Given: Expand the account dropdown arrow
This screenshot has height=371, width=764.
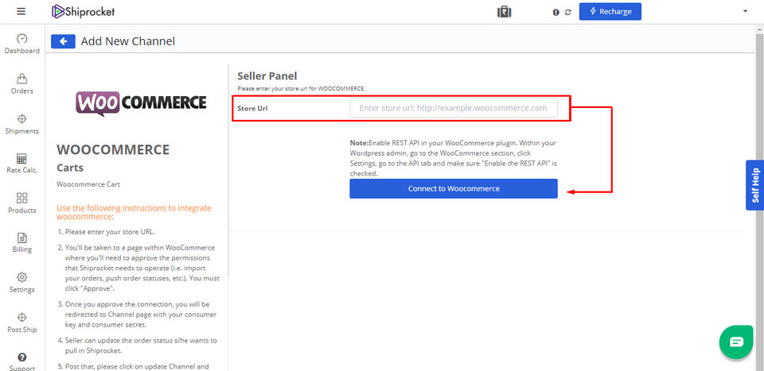Looking at the screenshot, I should (745, 12).
